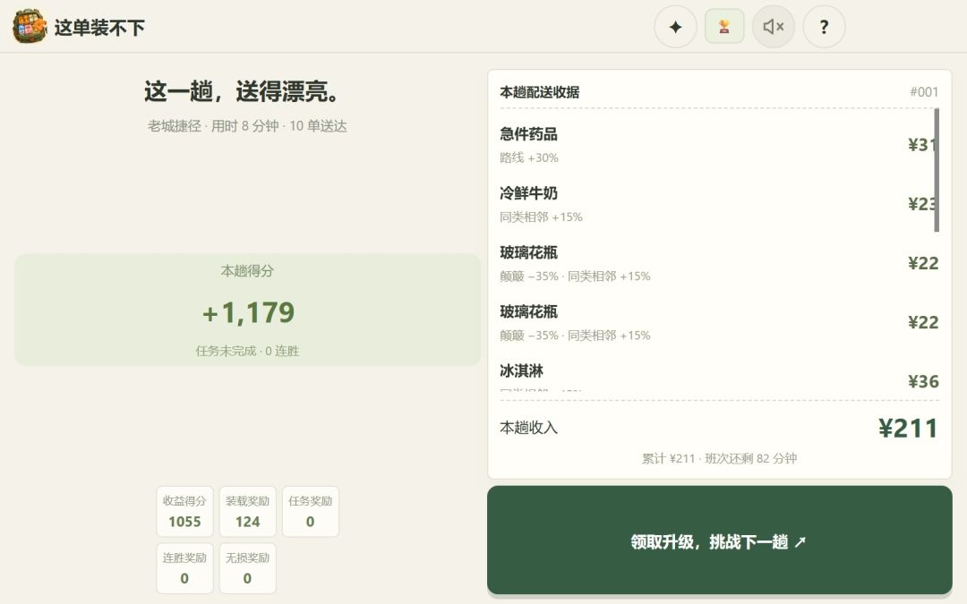Click the ¥211 total income value
This screenshot has height=604, width=967.
[908, 429]
